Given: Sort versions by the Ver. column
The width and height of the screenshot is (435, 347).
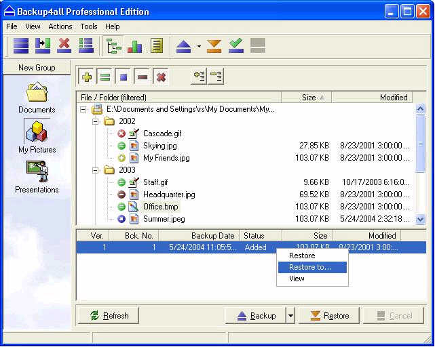Looking at the screenshot, I should click(x=93, y=236).
